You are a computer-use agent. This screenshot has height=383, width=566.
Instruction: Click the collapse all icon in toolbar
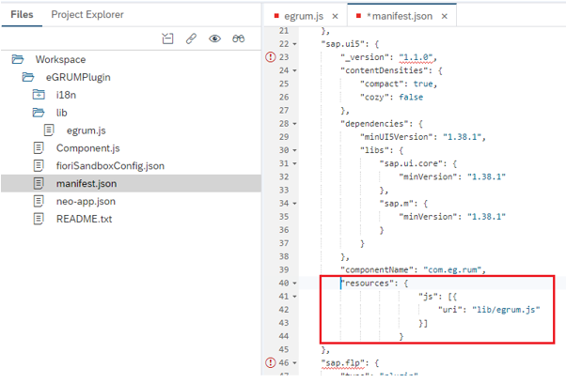click(x=167, y=38)
